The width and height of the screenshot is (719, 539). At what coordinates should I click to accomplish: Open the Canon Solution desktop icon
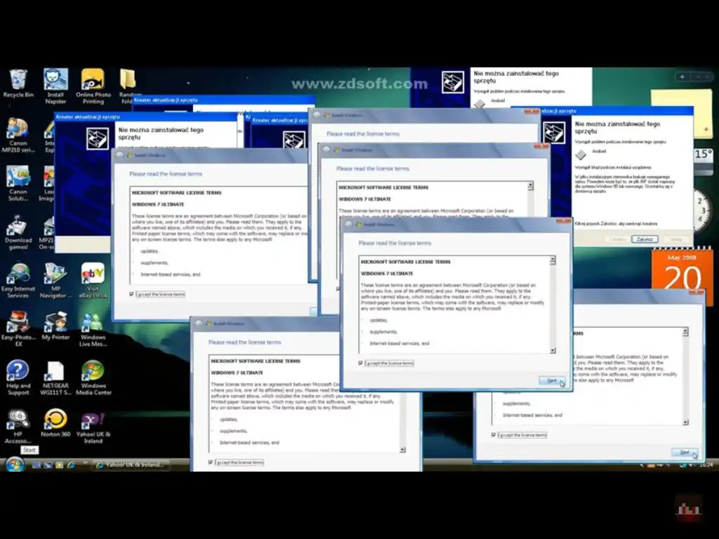click(18, 183)
